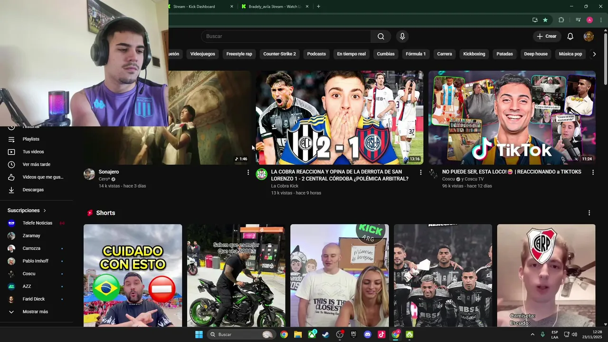Switch to Bradely_avila Stream tab
Image resolution: width=608 pixels, height=342 pixels.
point(275,7)
